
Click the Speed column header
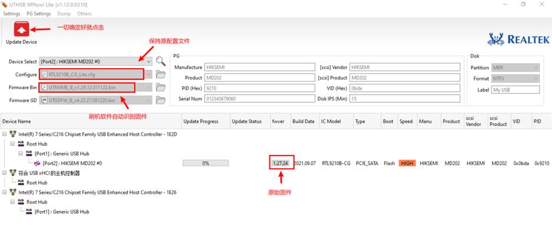(407, 121)
